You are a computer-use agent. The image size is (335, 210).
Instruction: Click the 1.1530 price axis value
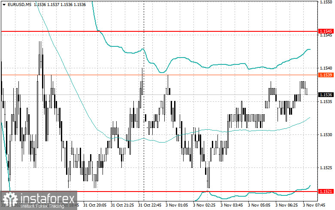coord(326,134)
